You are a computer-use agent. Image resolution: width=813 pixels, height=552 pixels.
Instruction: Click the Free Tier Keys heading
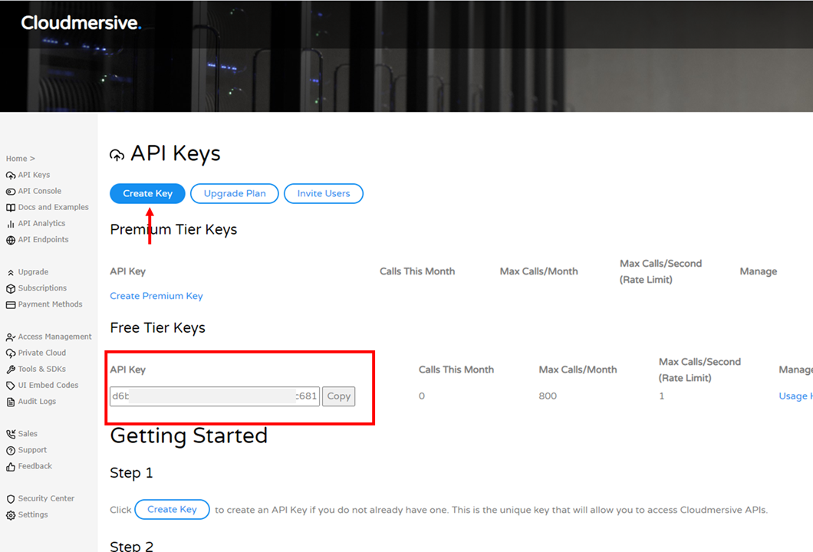point(158,328)
